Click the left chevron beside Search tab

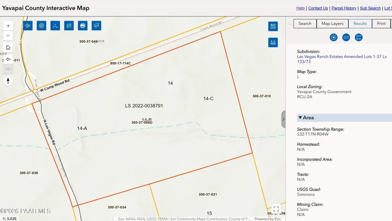pyautogui.click(x=289, y=24)
